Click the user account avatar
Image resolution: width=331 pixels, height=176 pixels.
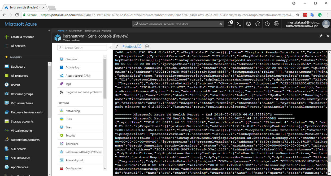tap(326, 24)
